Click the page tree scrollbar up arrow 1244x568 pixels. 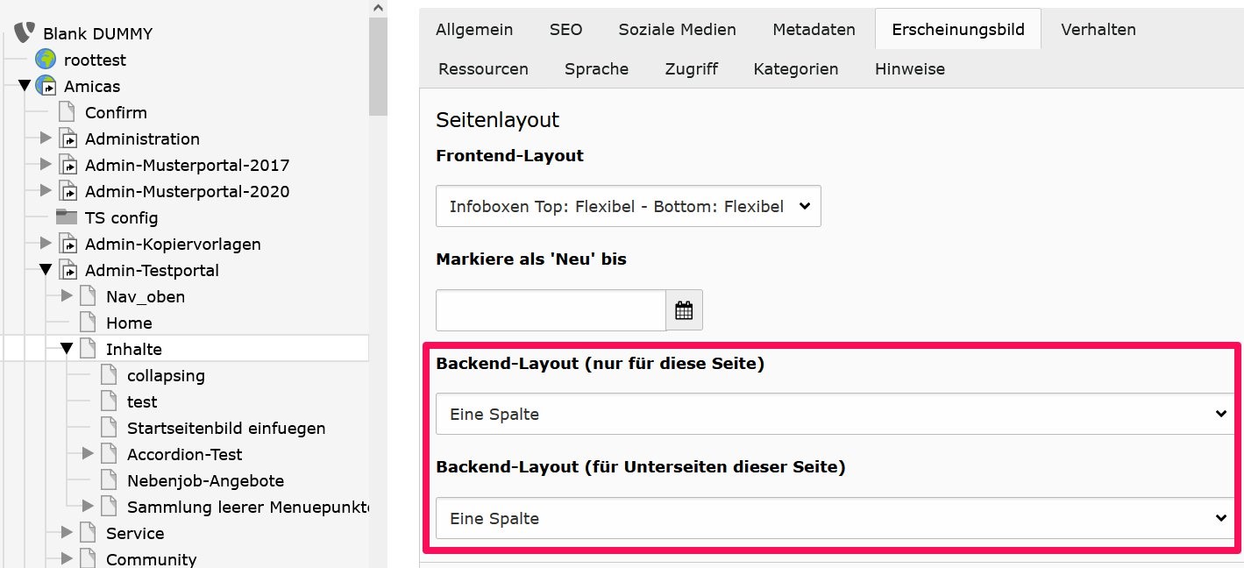tap(378, 8)
